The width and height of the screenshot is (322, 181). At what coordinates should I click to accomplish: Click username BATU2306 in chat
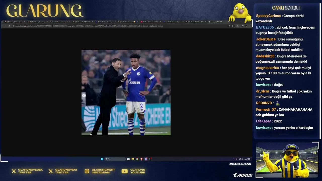[x=265, y=27]
